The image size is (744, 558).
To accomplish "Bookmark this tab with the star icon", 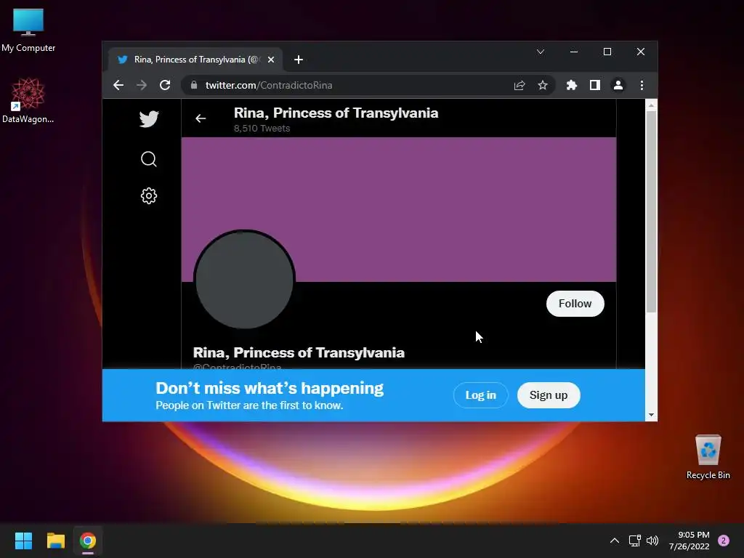I will (x=543, y=86).
